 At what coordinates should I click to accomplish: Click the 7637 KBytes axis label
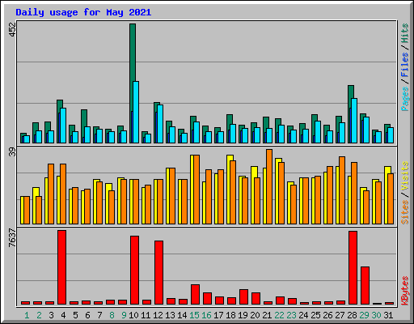click(x=12, y=237)
